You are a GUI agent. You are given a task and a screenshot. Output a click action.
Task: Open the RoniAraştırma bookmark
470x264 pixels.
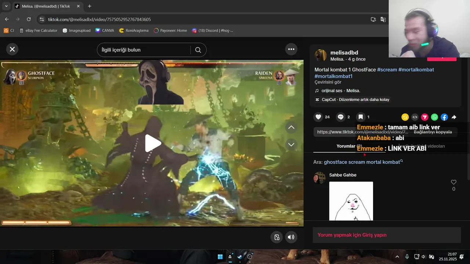[x=134, y=30]
